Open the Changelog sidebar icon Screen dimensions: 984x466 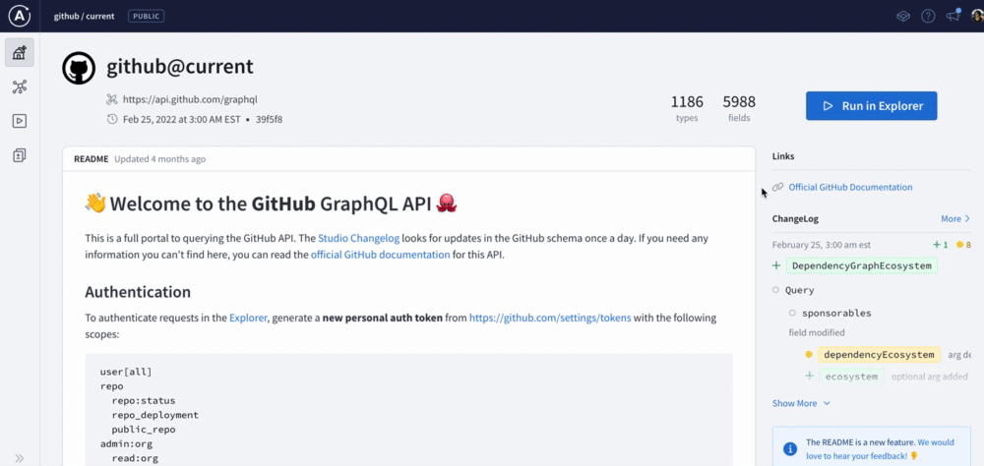tap(20, 155)
